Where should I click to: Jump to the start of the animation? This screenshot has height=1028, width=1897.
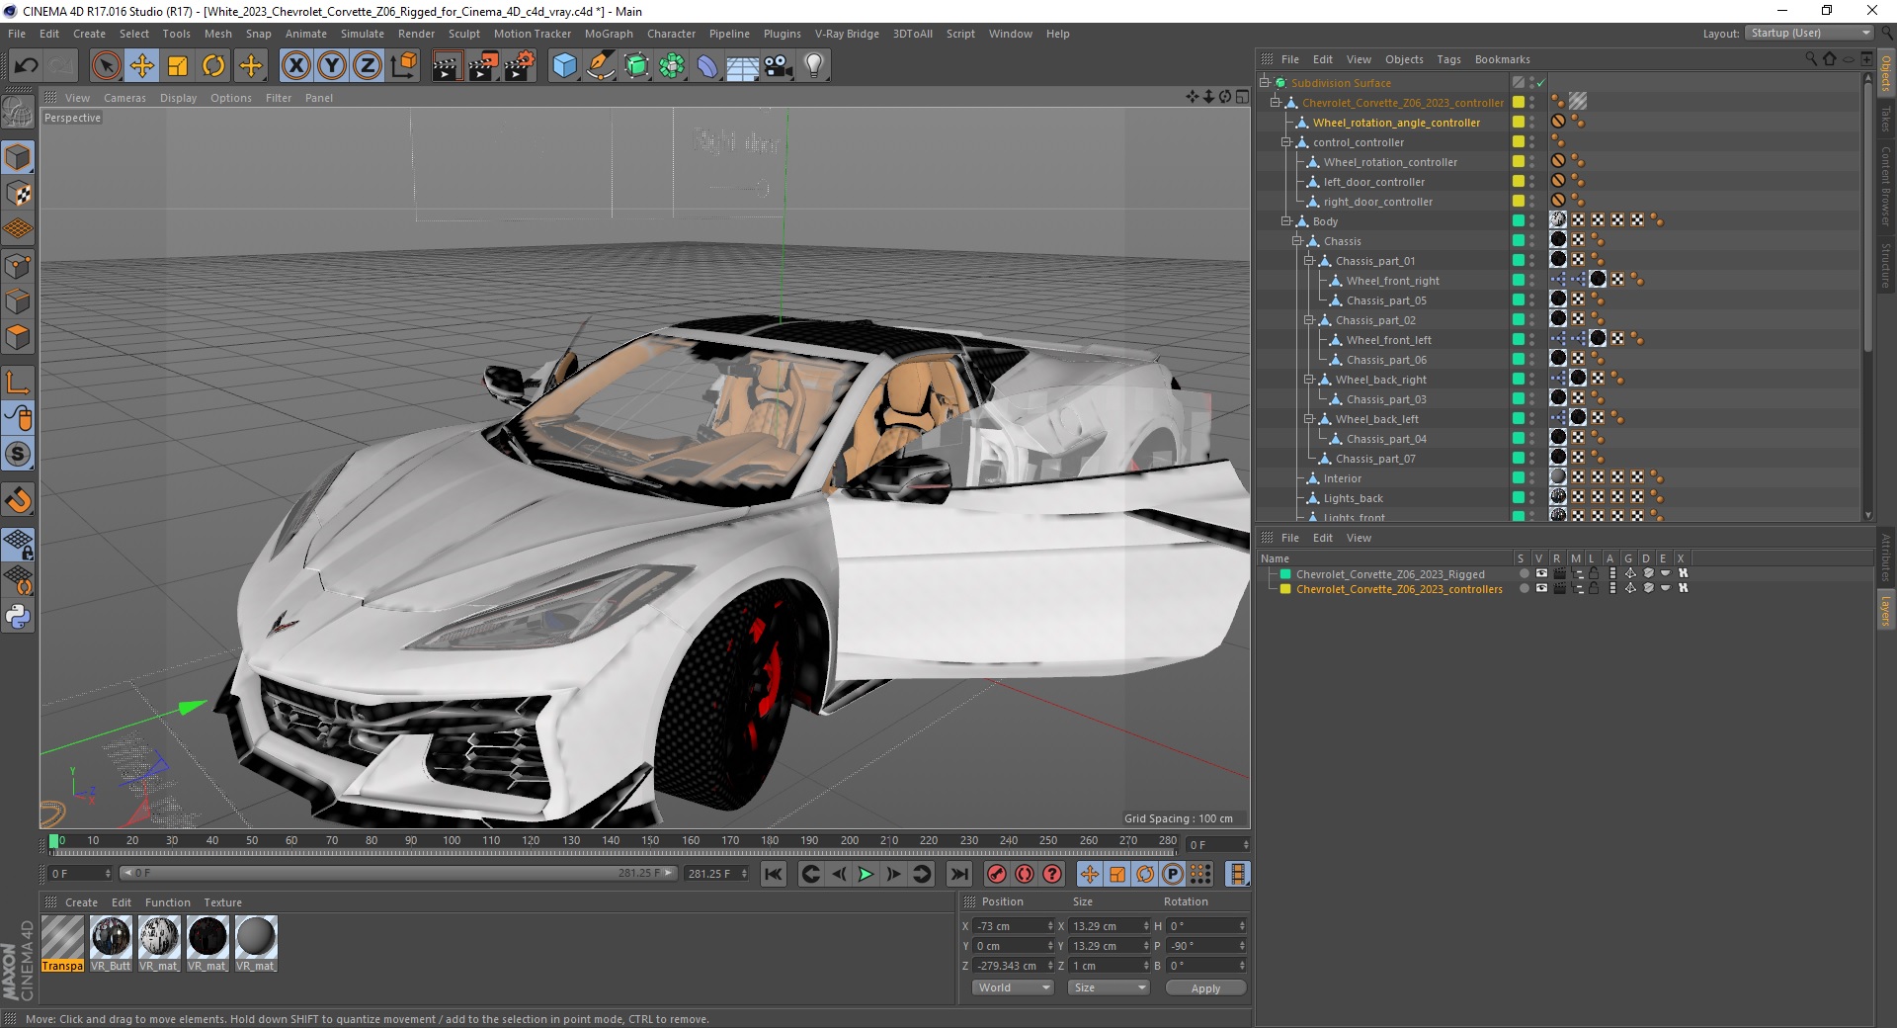[x=774, y=874]
